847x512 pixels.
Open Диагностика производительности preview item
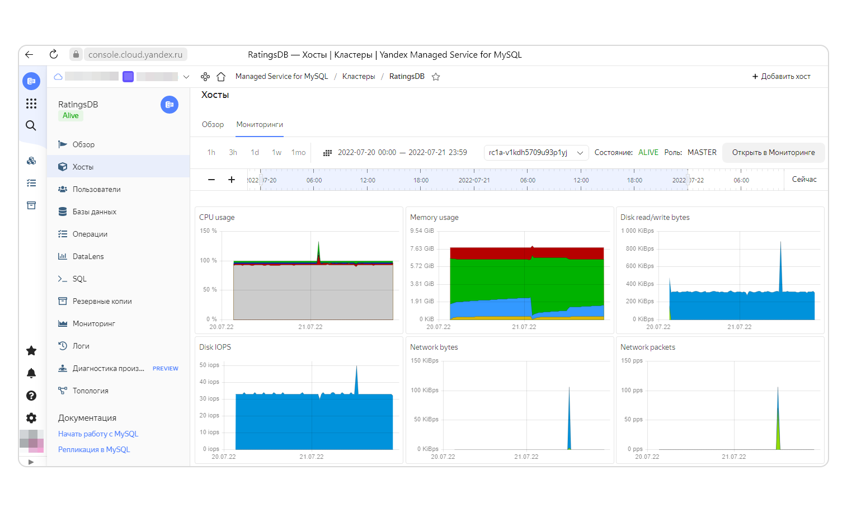click(x=119, y=368)
